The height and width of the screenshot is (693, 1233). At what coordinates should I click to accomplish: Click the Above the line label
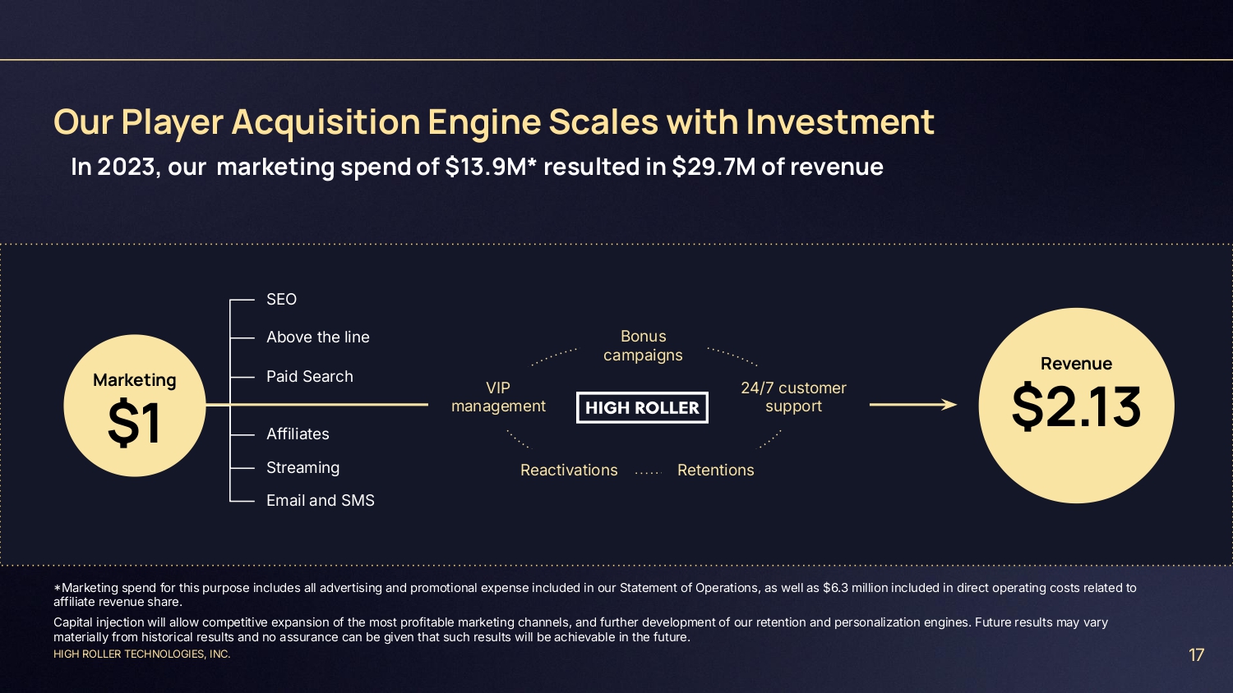318,337
